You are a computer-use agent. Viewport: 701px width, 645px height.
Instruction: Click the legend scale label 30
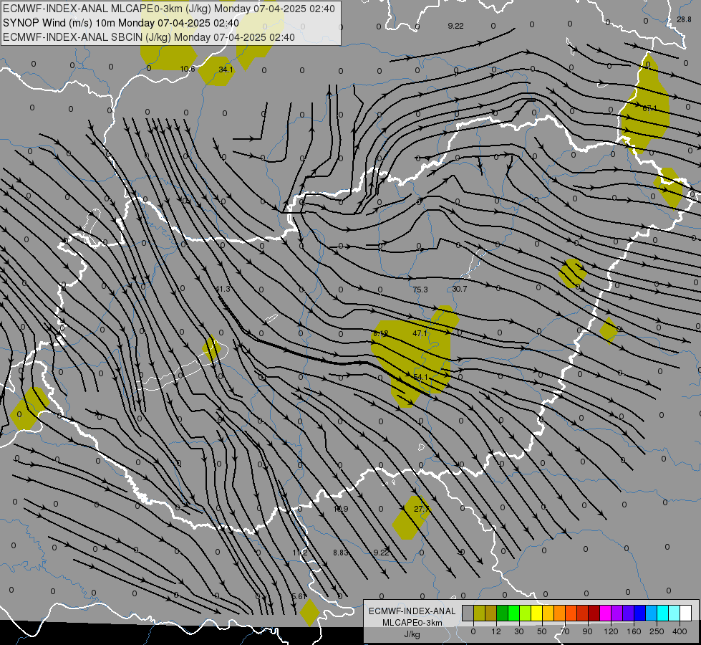pyautogui.click(x=519, y=631)
